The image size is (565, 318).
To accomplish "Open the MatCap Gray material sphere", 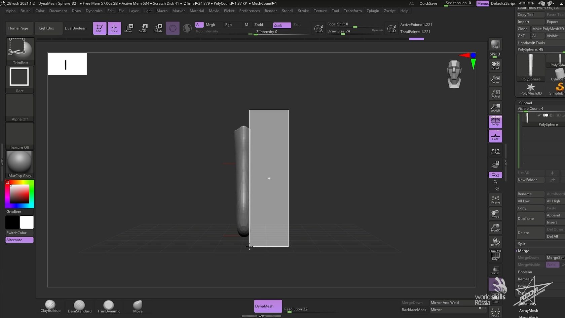I will coord(20,164).
